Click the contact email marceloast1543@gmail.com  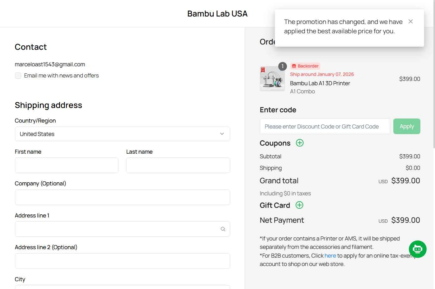[50, 64]
